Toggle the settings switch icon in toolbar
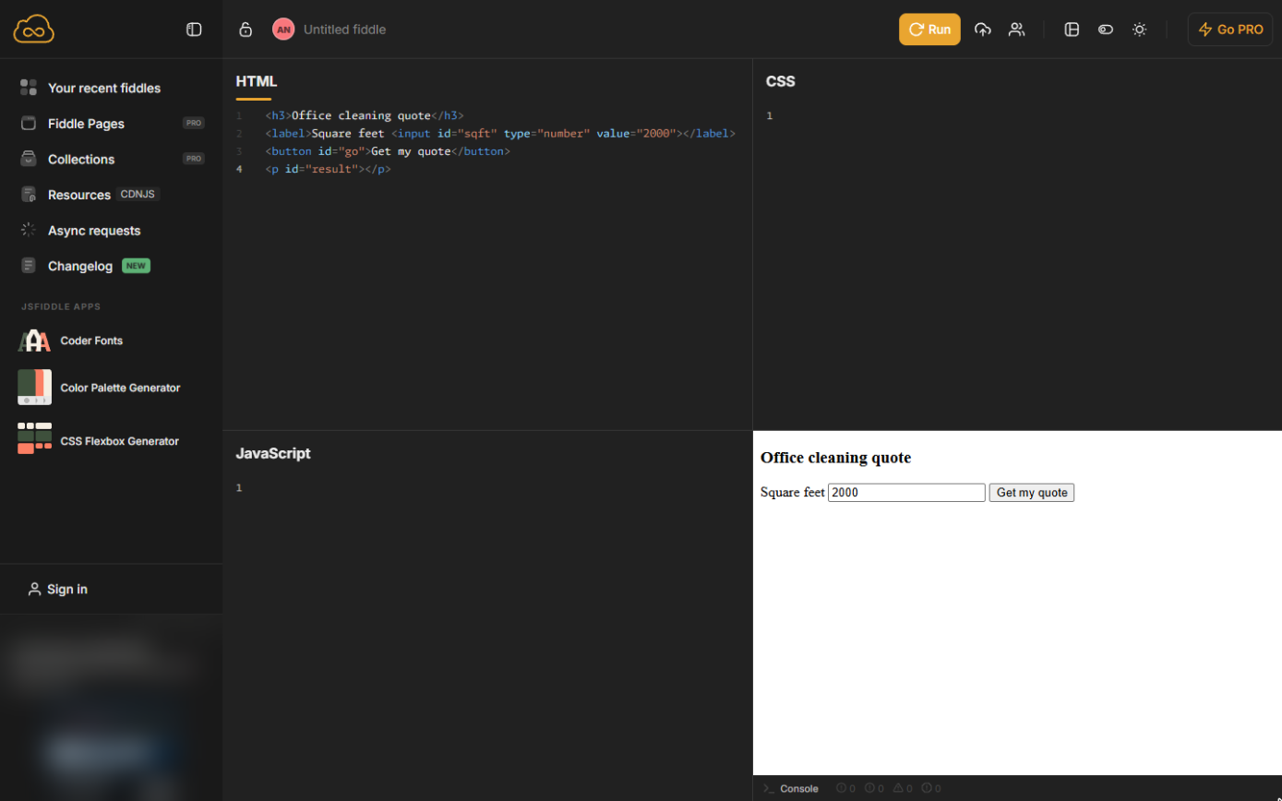 click(1106, 30)
